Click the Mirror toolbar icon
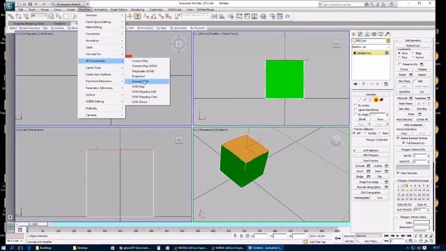Viewport: 446px width, 251px height. pyautogui.click(x=214, y=17)
